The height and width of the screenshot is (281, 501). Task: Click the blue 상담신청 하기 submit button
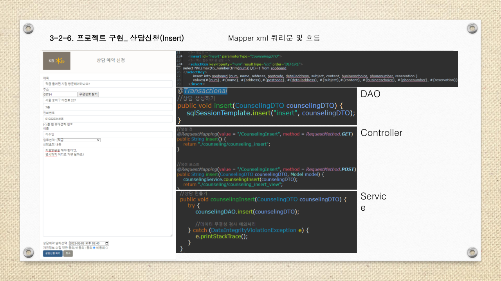pos(52,253)
